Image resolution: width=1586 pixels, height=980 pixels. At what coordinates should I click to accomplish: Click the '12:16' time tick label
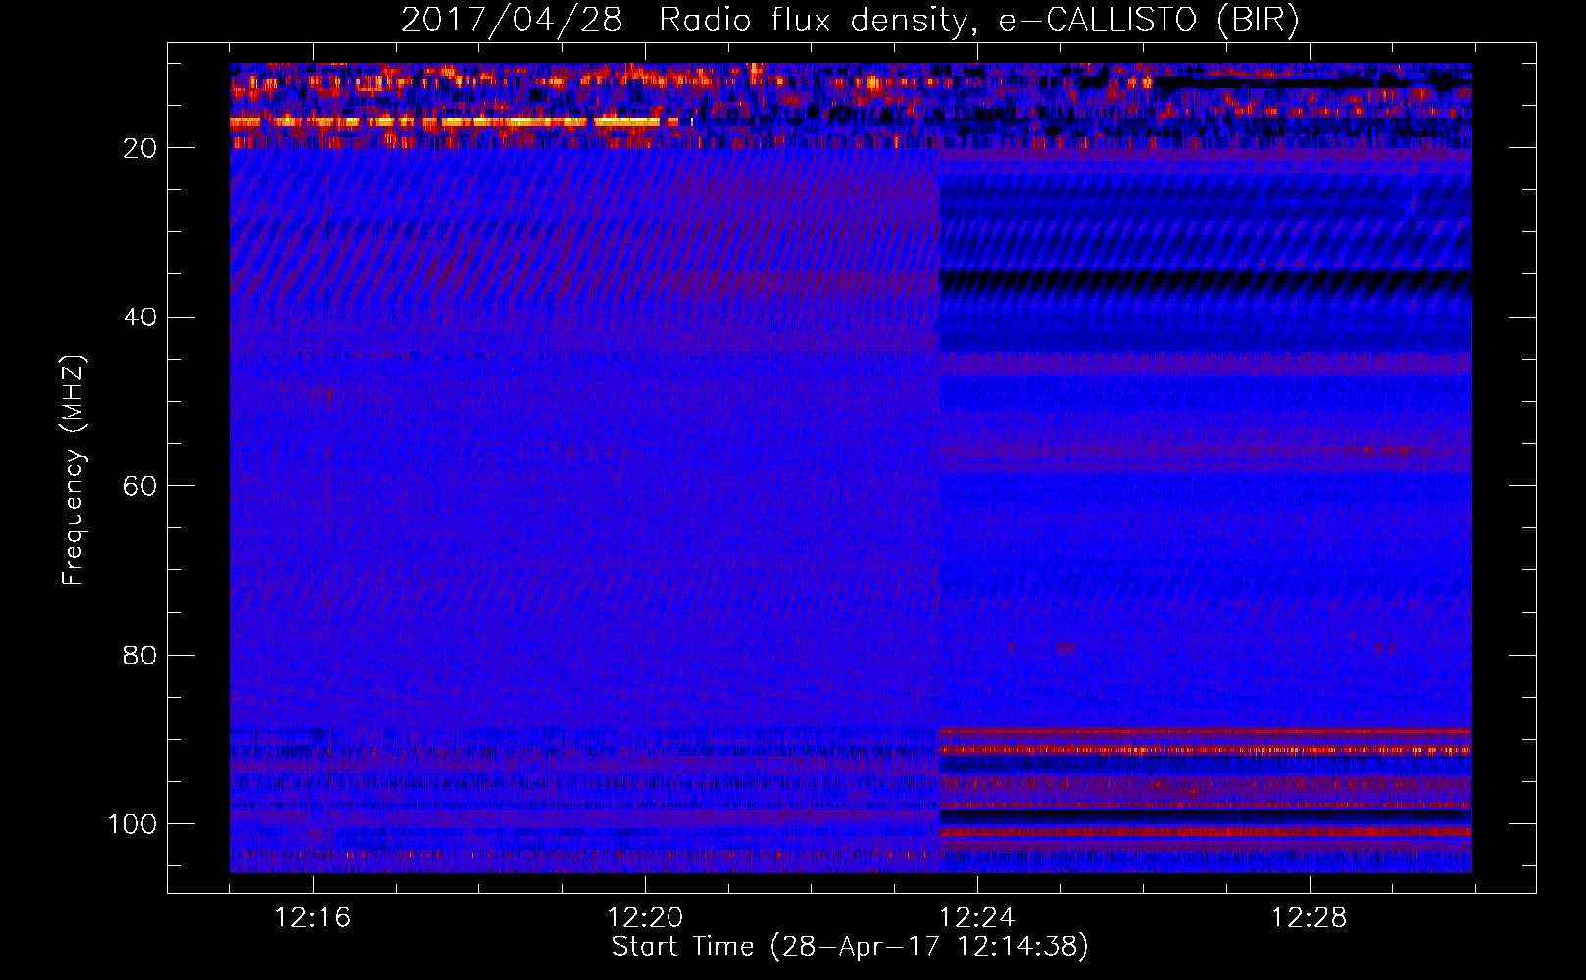pos(313,918)
